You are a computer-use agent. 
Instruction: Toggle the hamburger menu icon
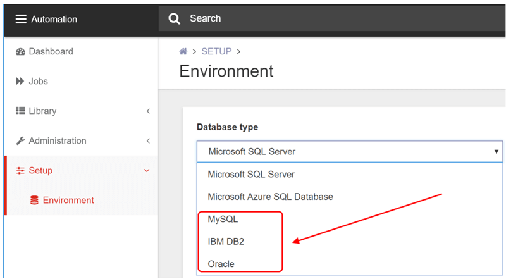[21, 19]
